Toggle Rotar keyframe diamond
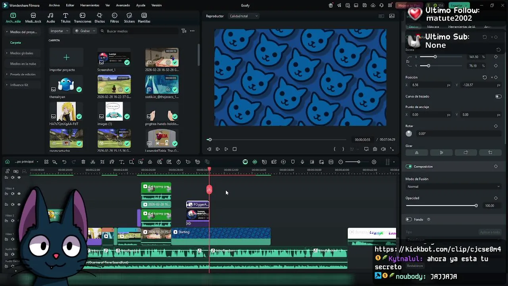The image size is (508, 286). tap(496, 126)
